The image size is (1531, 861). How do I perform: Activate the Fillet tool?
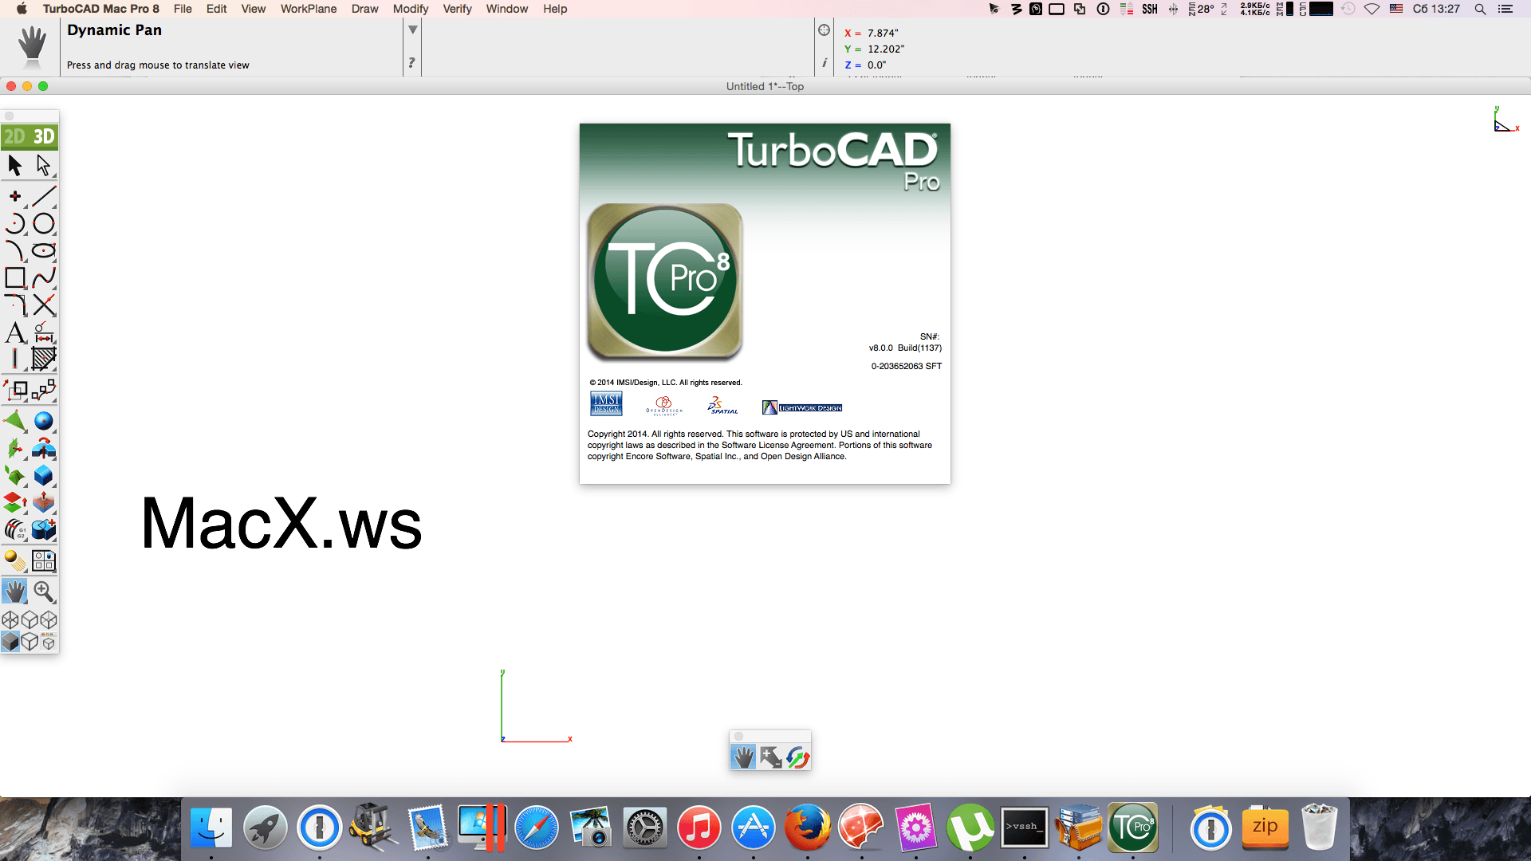15,305
